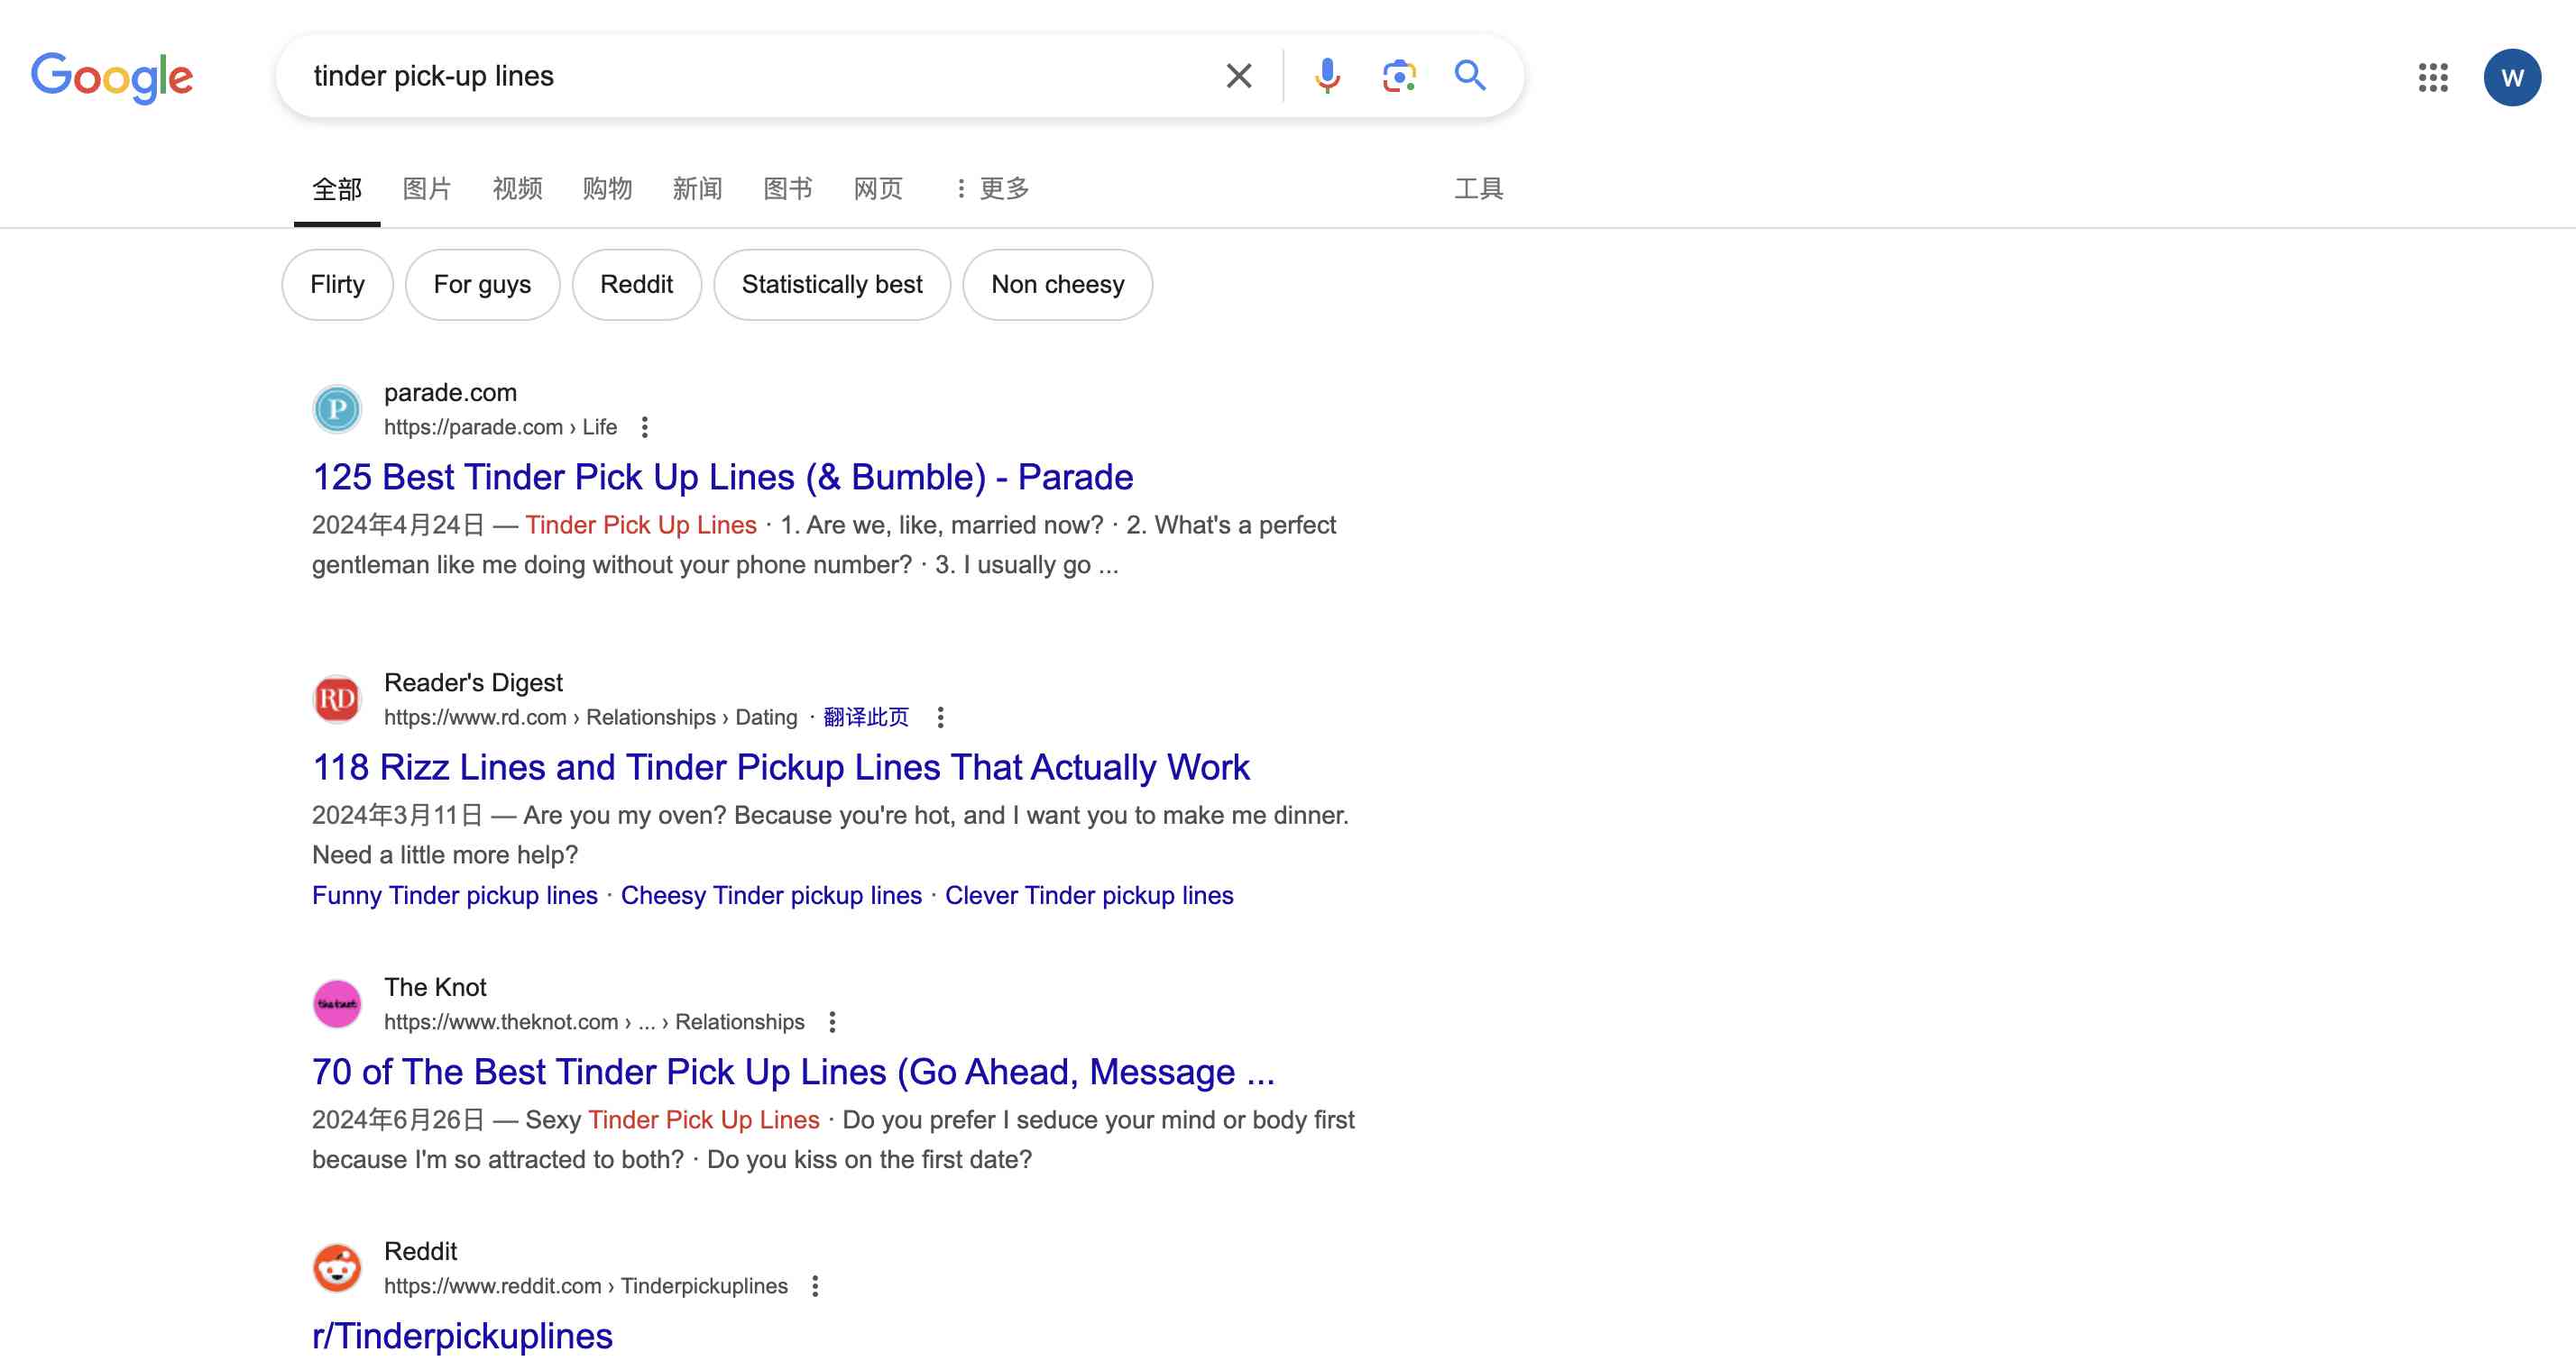Open the 工具 search tools
This screenshot has height=1370, width=2576.
[1478, 187]
